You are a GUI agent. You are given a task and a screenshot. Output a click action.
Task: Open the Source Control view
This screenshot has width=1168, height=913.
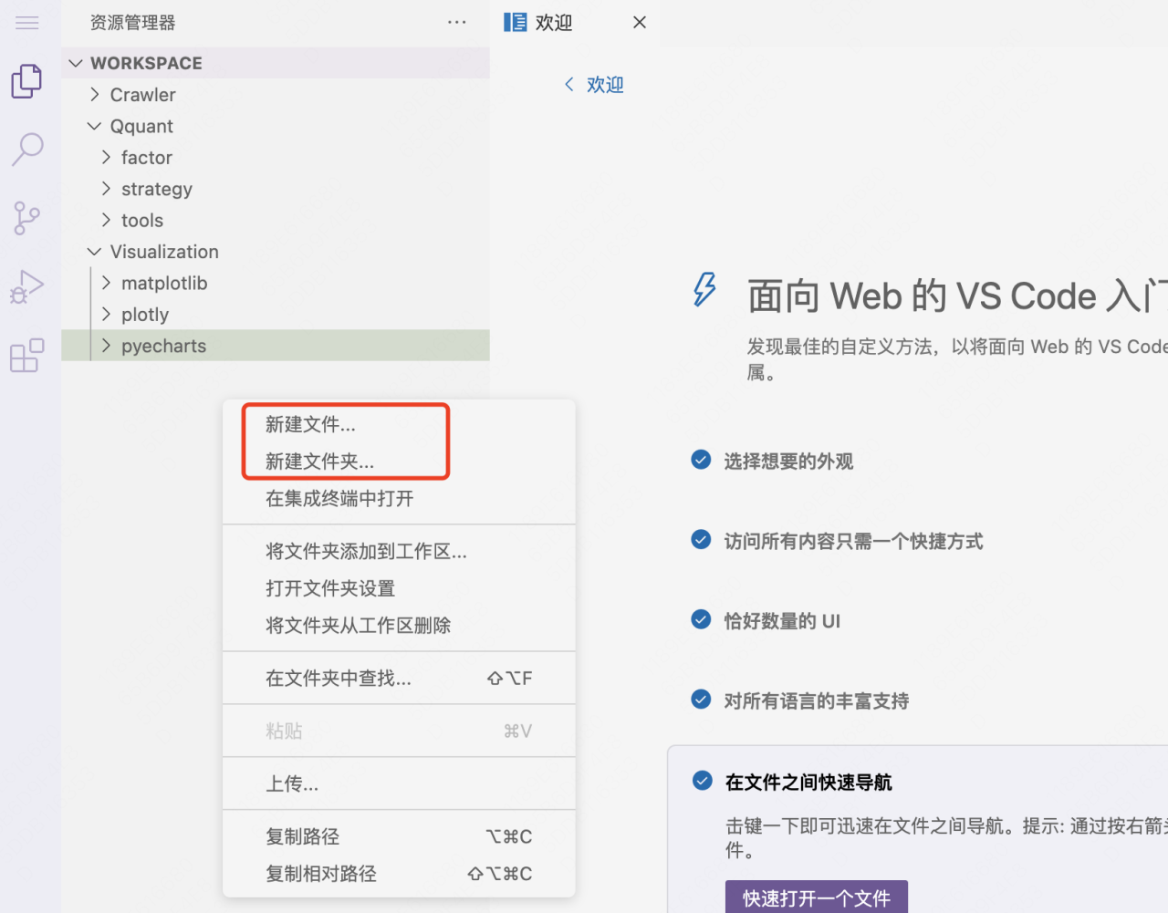click(x=26, y=218)
